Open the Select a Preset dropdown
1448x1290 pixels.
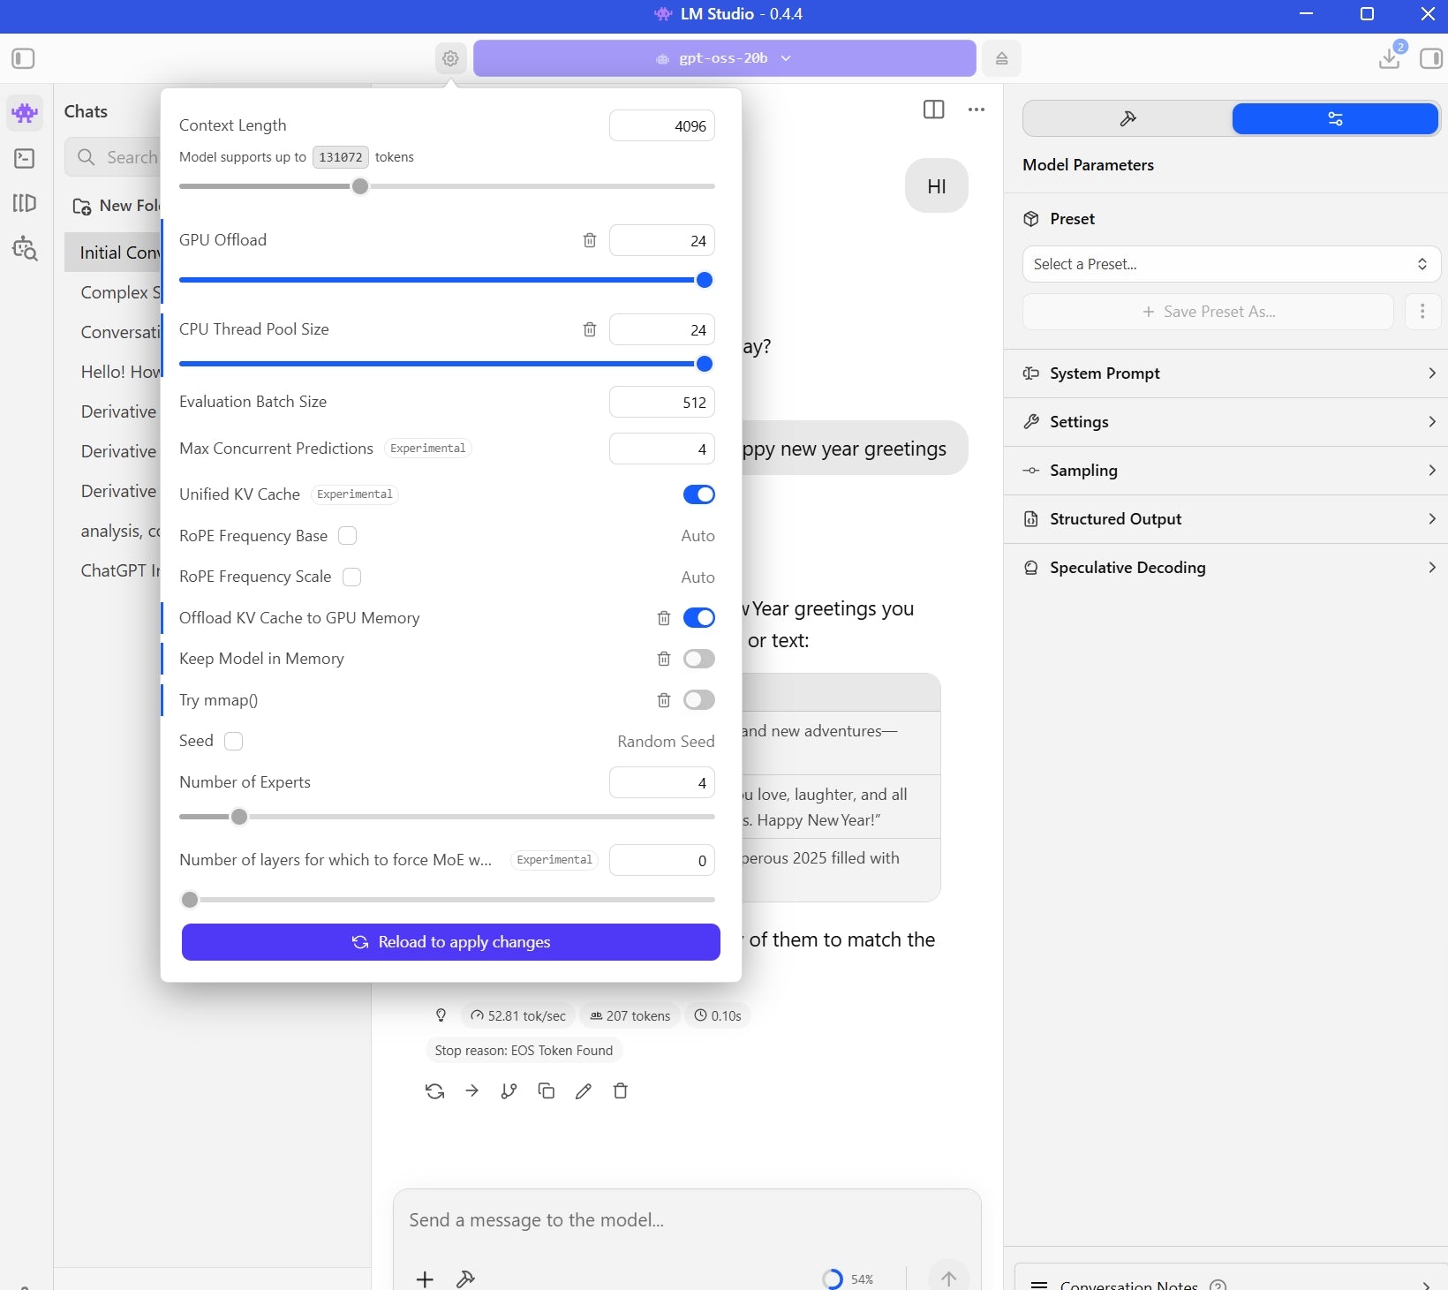(x=1231, y=264)
